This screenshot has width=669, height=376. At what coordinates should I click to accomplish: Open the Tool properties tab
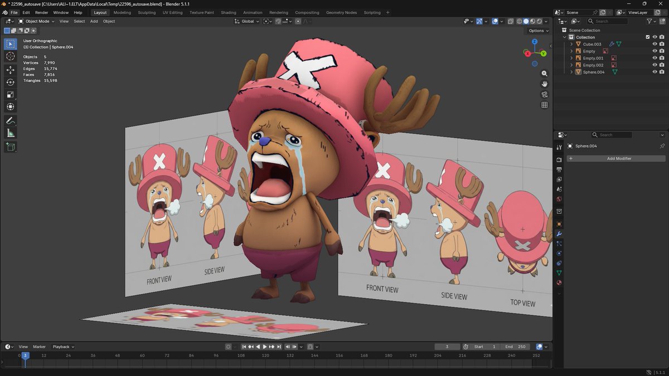[559, 147]
